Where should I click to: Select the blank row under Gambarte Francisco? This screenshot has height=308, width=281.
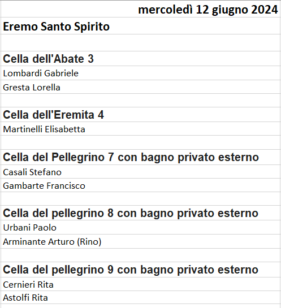click(x=140, y=199)
